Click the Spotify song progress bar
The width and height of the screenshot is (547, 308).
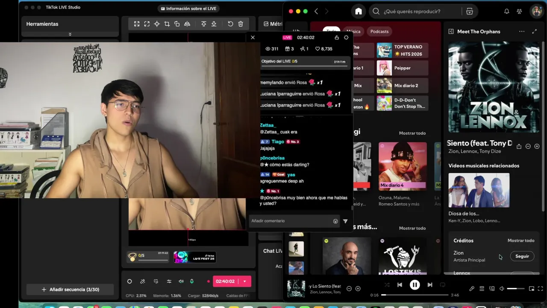tap(415, 295)
